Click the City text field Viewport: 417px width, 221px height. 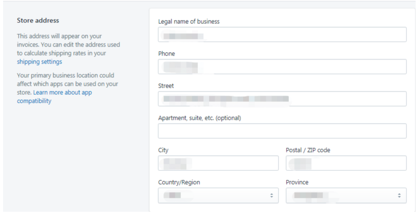point(218,163)
